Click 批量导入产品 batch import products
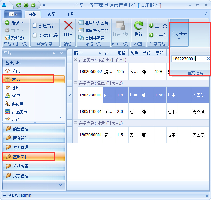Viewport: 211px width, 200px height. click(x=93, y=31)
